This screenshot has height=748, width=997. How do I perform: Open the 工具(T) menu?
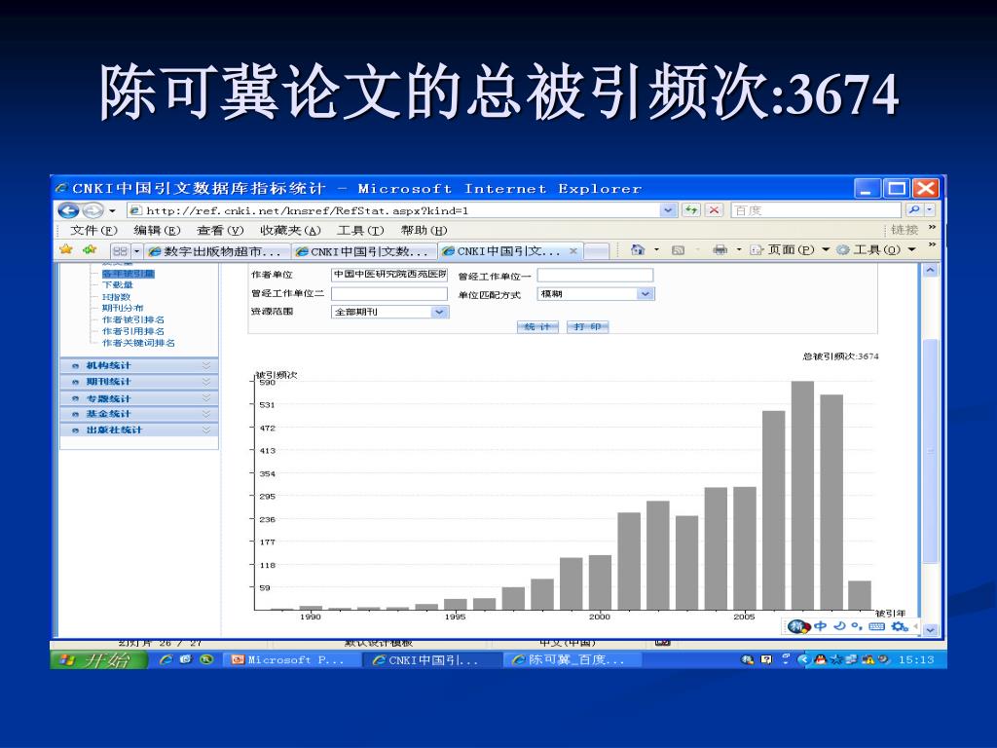click(360, 230)
